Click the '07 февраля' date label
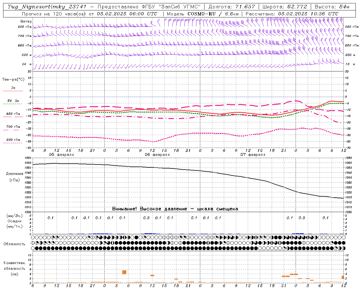This screenshot has width=360, height=288. (x=253, y=155)
